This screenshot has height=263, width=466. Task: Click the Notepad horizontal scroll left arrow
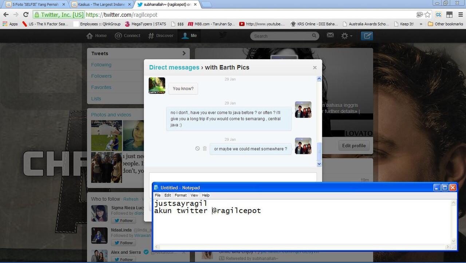pyautogui.click(x=157, y=247)
